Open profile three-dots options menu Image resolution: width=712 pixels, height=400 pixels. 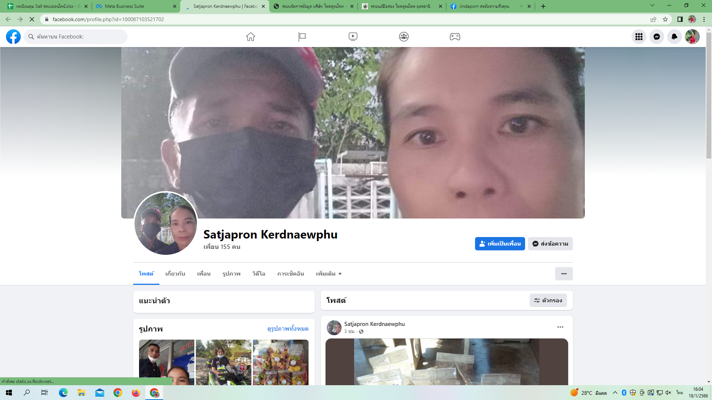tap(564, 274)
